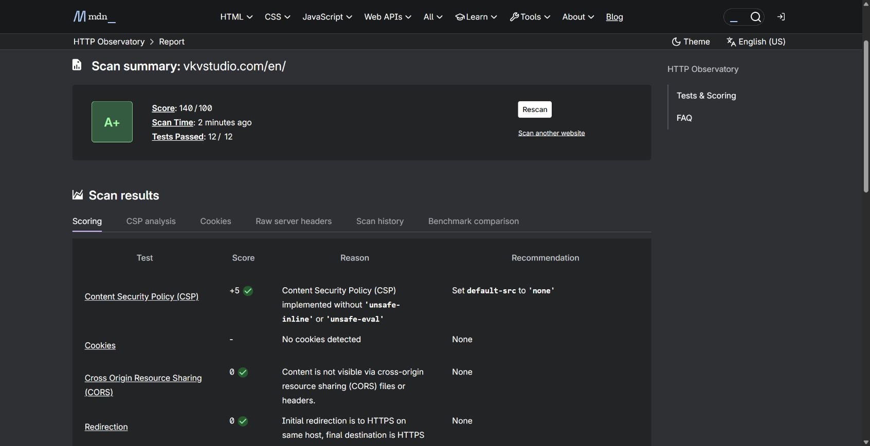Switch to CSP analysis tab
The height and width of the screenshot is (446, 870).
point(151,221)
